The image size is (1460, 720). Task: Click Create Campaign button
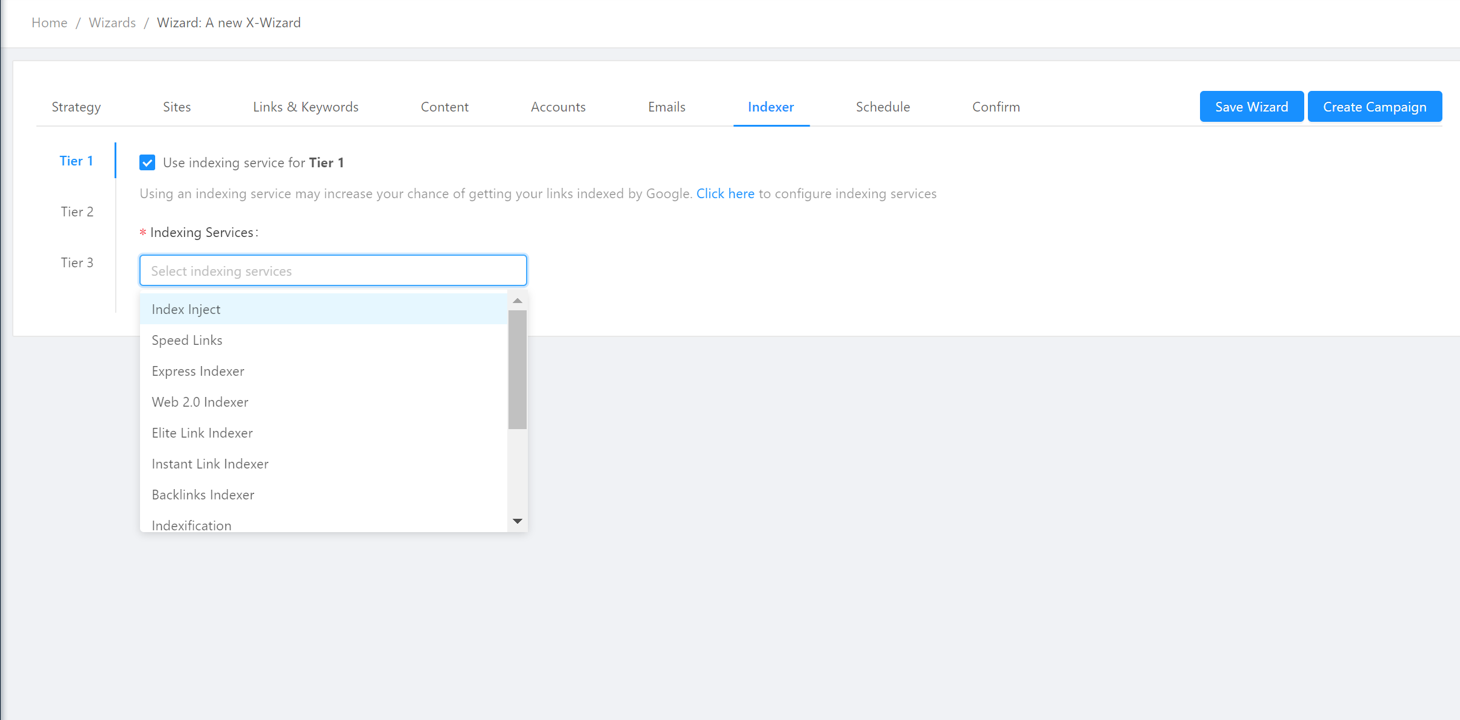(x=1375, y=106)
